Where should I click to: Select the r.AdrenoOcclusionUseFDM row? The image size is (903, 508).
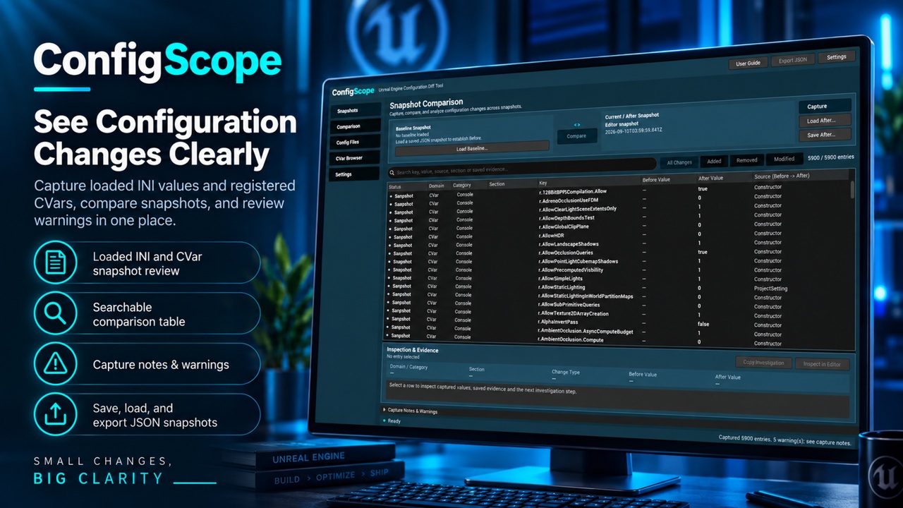tap(619, 201)
